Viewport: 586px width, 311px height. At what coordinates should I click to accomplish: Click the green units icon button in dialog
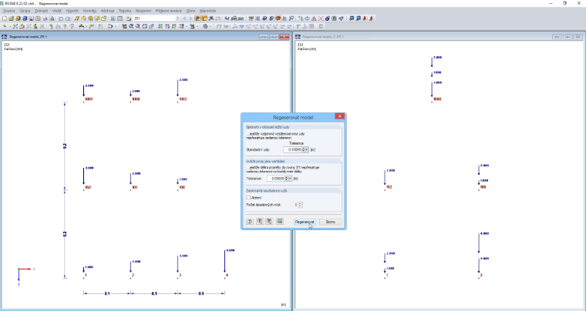tap(280, 221)
